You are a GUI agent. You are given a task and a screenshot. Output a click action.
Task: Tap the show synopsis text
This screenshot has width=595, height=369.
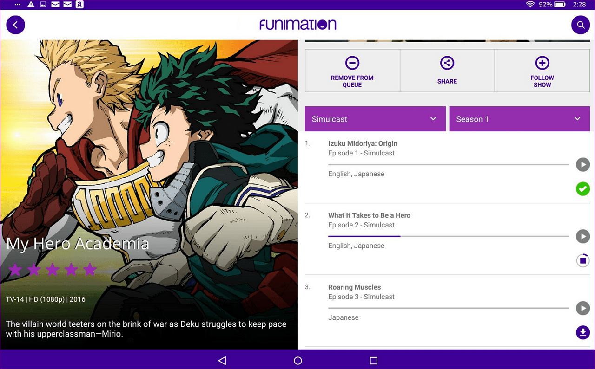click(x=146, y=329)
